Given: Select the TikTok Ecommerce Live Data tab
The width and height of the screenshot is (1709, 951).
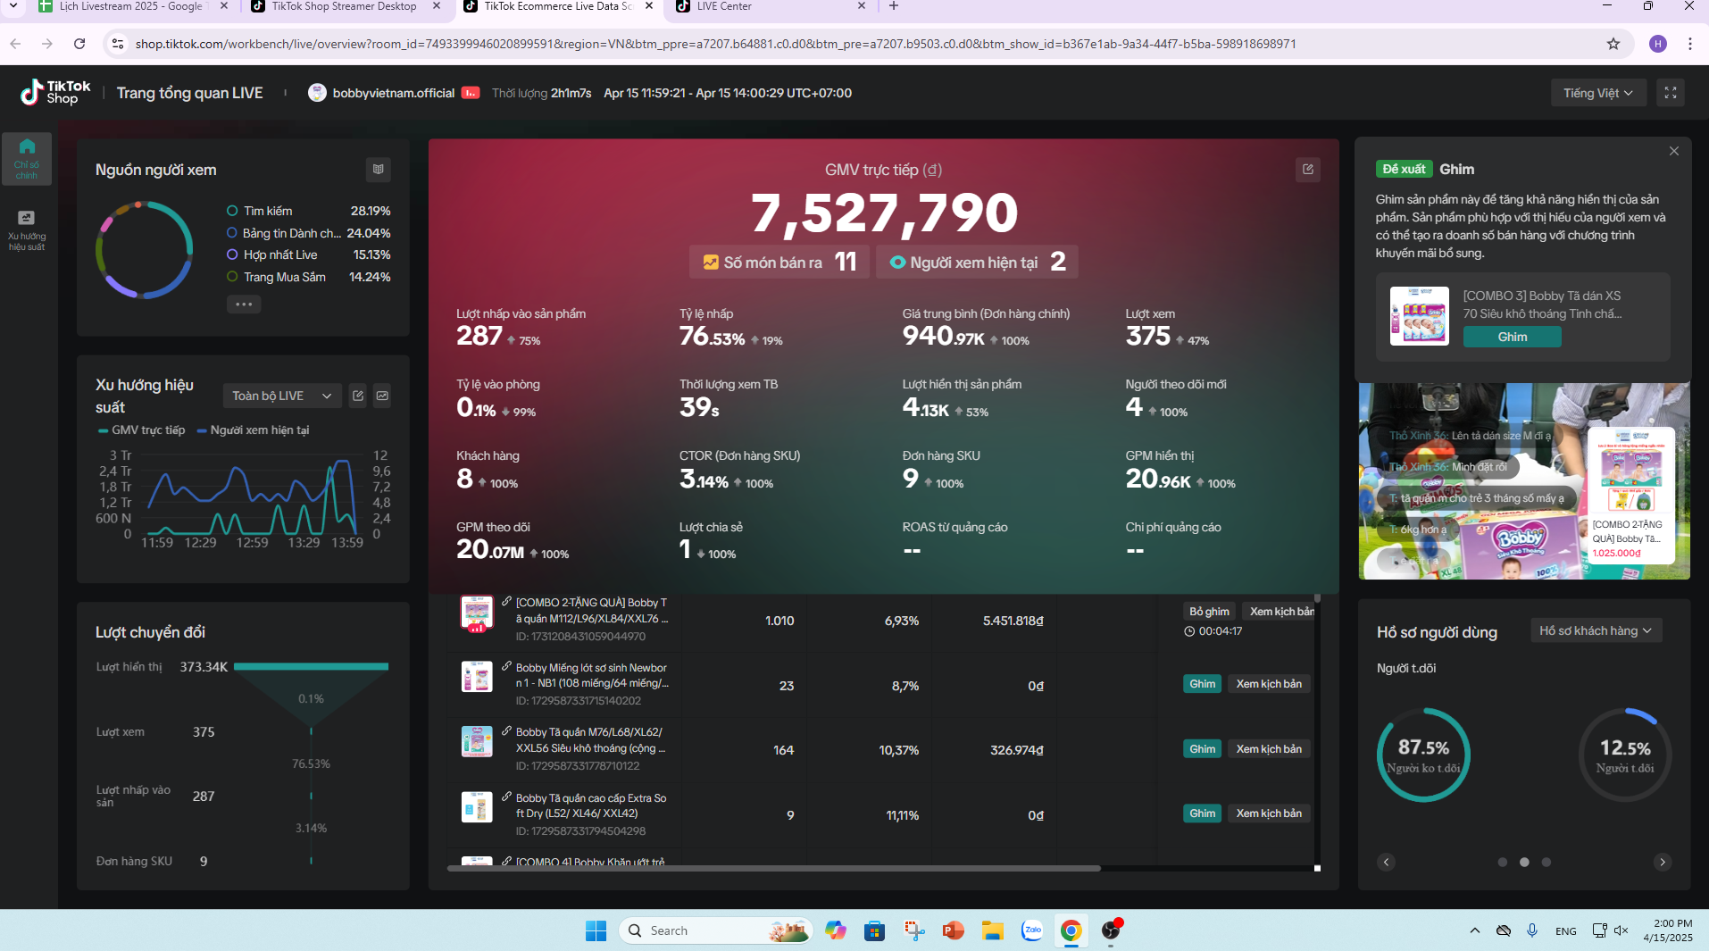Looking at the screenshot, I should (x=557, y=6).
